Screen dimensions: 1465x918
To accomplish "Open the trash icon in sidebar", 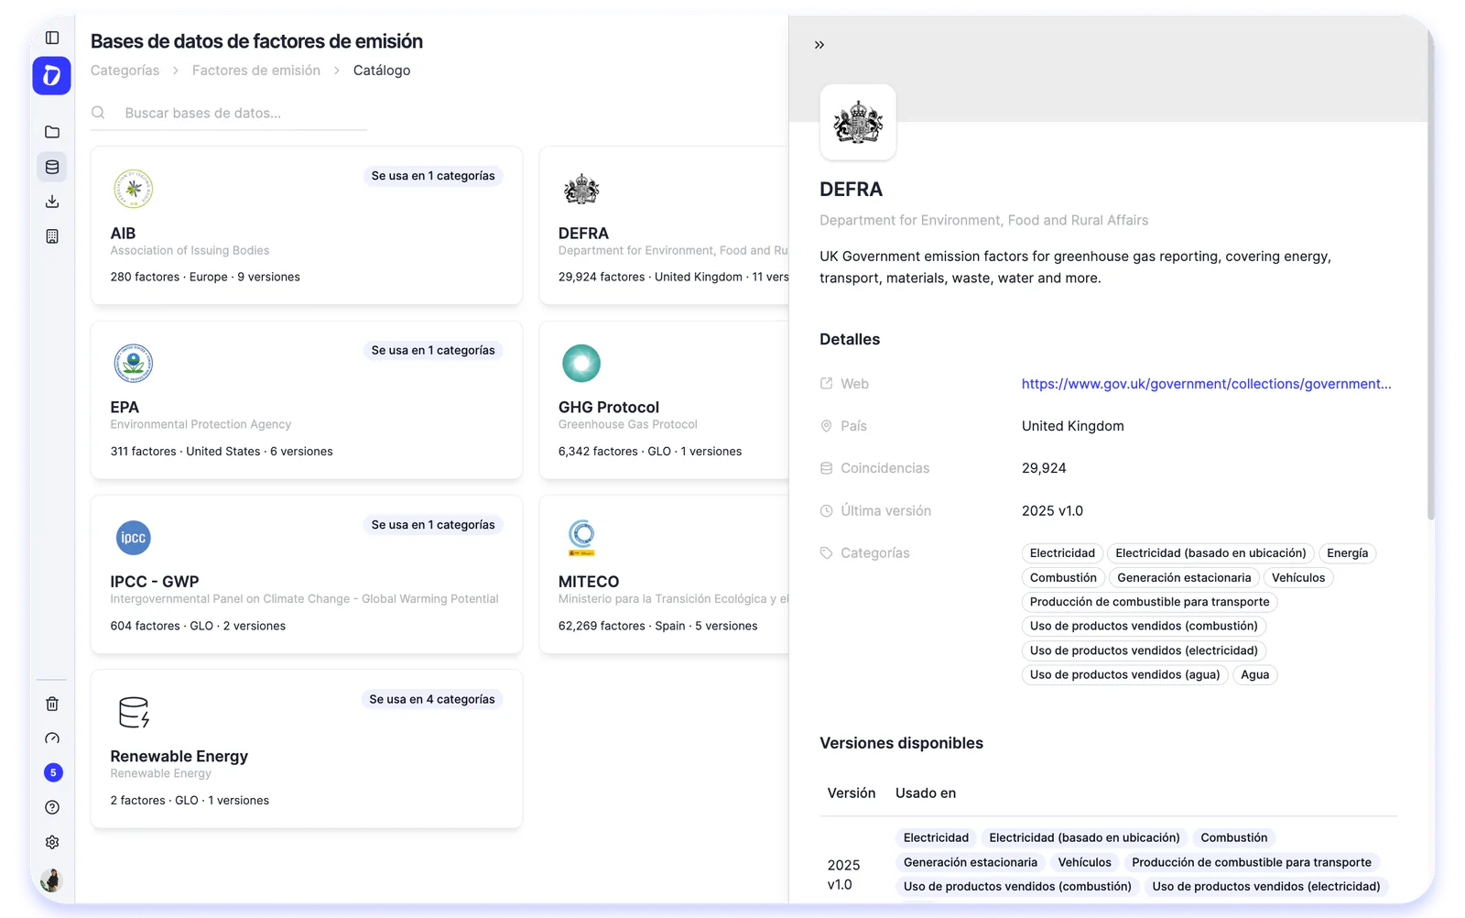I will click(52, 704).
